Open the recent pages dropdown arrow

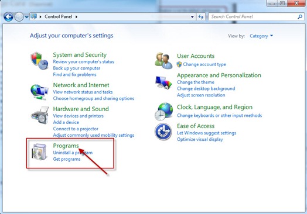[x=26, y=17]
